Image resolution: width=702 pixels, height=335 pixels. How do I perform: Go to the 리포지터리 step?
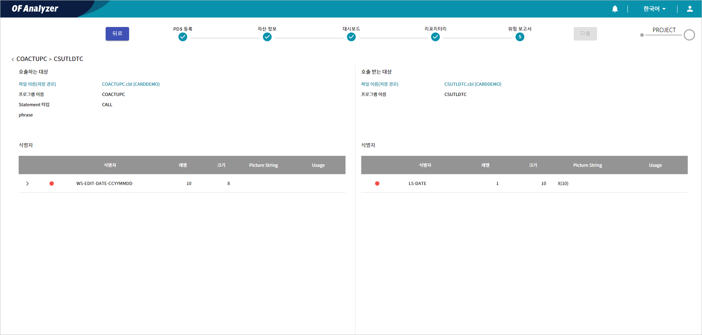[435, 37]
